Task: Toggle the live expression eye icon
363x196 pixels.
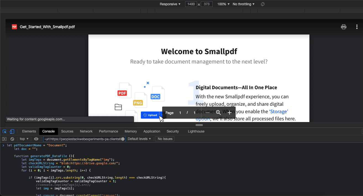Action: [x=36, y=139]
